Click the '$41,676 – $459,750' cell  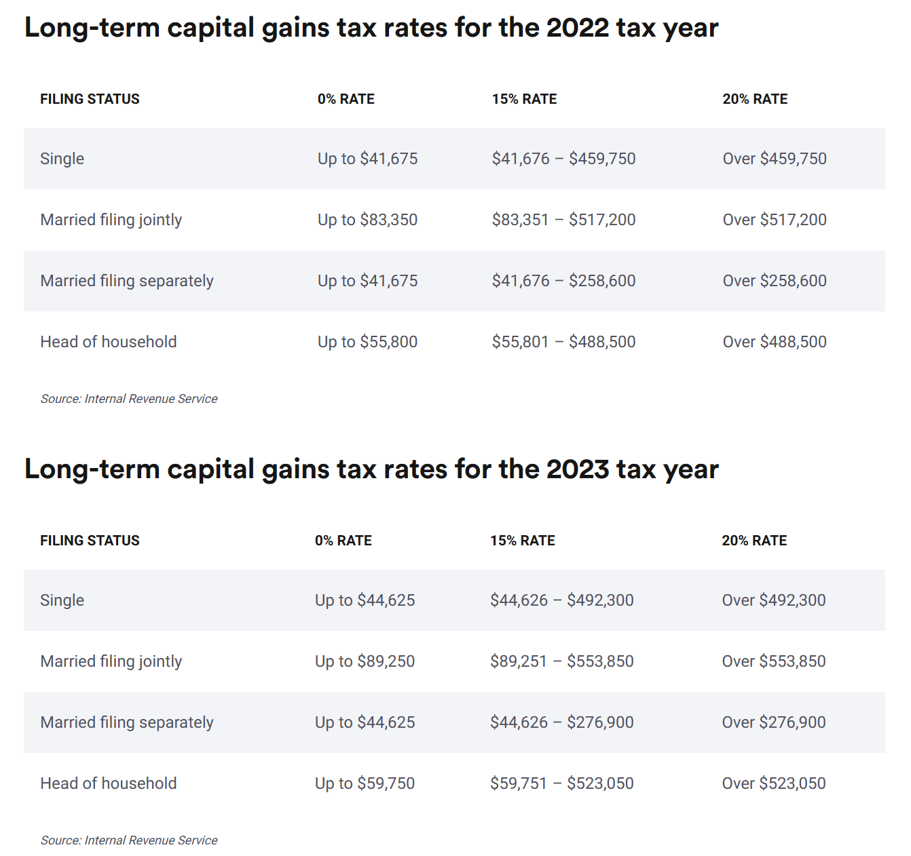[x=563, y=159]
